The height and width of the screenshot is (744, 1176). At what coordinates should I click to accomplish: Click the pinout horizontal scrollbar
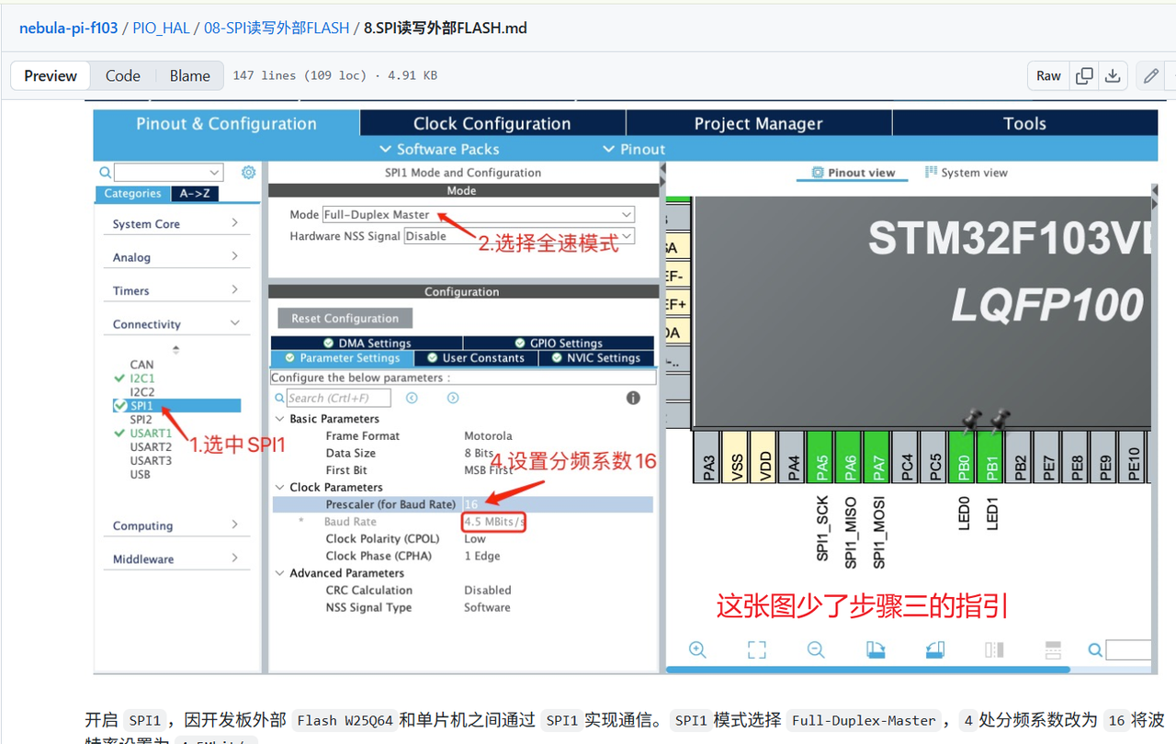tap(867, 671)
